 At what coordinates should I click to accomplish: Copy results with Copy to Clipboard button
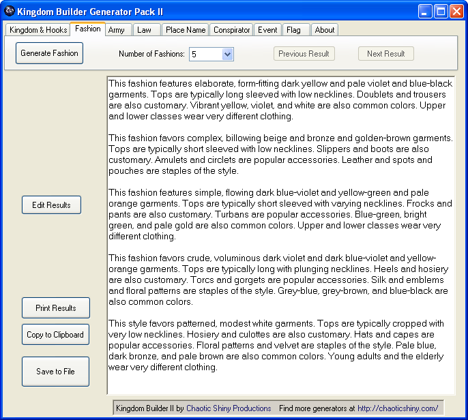pos(55,334)
